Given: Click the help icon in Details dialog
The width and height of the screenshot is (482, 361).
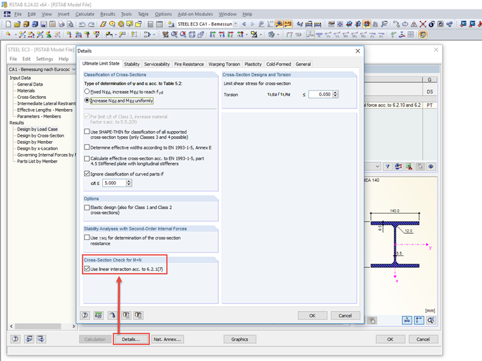Looking at the screenshot, I should pyautogui.click(x=85, y=315).
